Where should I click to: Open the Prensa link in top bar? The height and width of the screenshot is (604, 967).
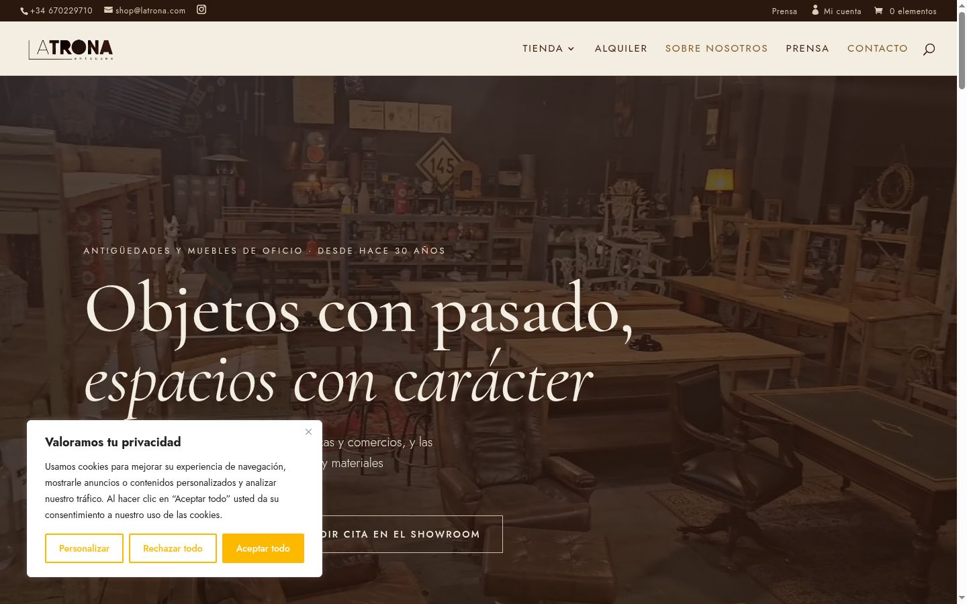(x=784, y=11)
